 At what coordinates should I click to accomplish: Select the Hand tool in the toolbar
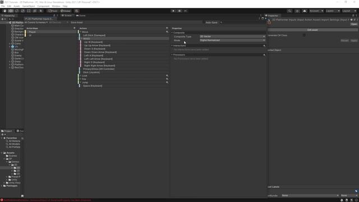[x=4, y=11]
